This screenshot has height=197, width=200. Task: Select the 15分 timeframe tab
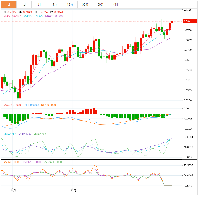(70, 4)
